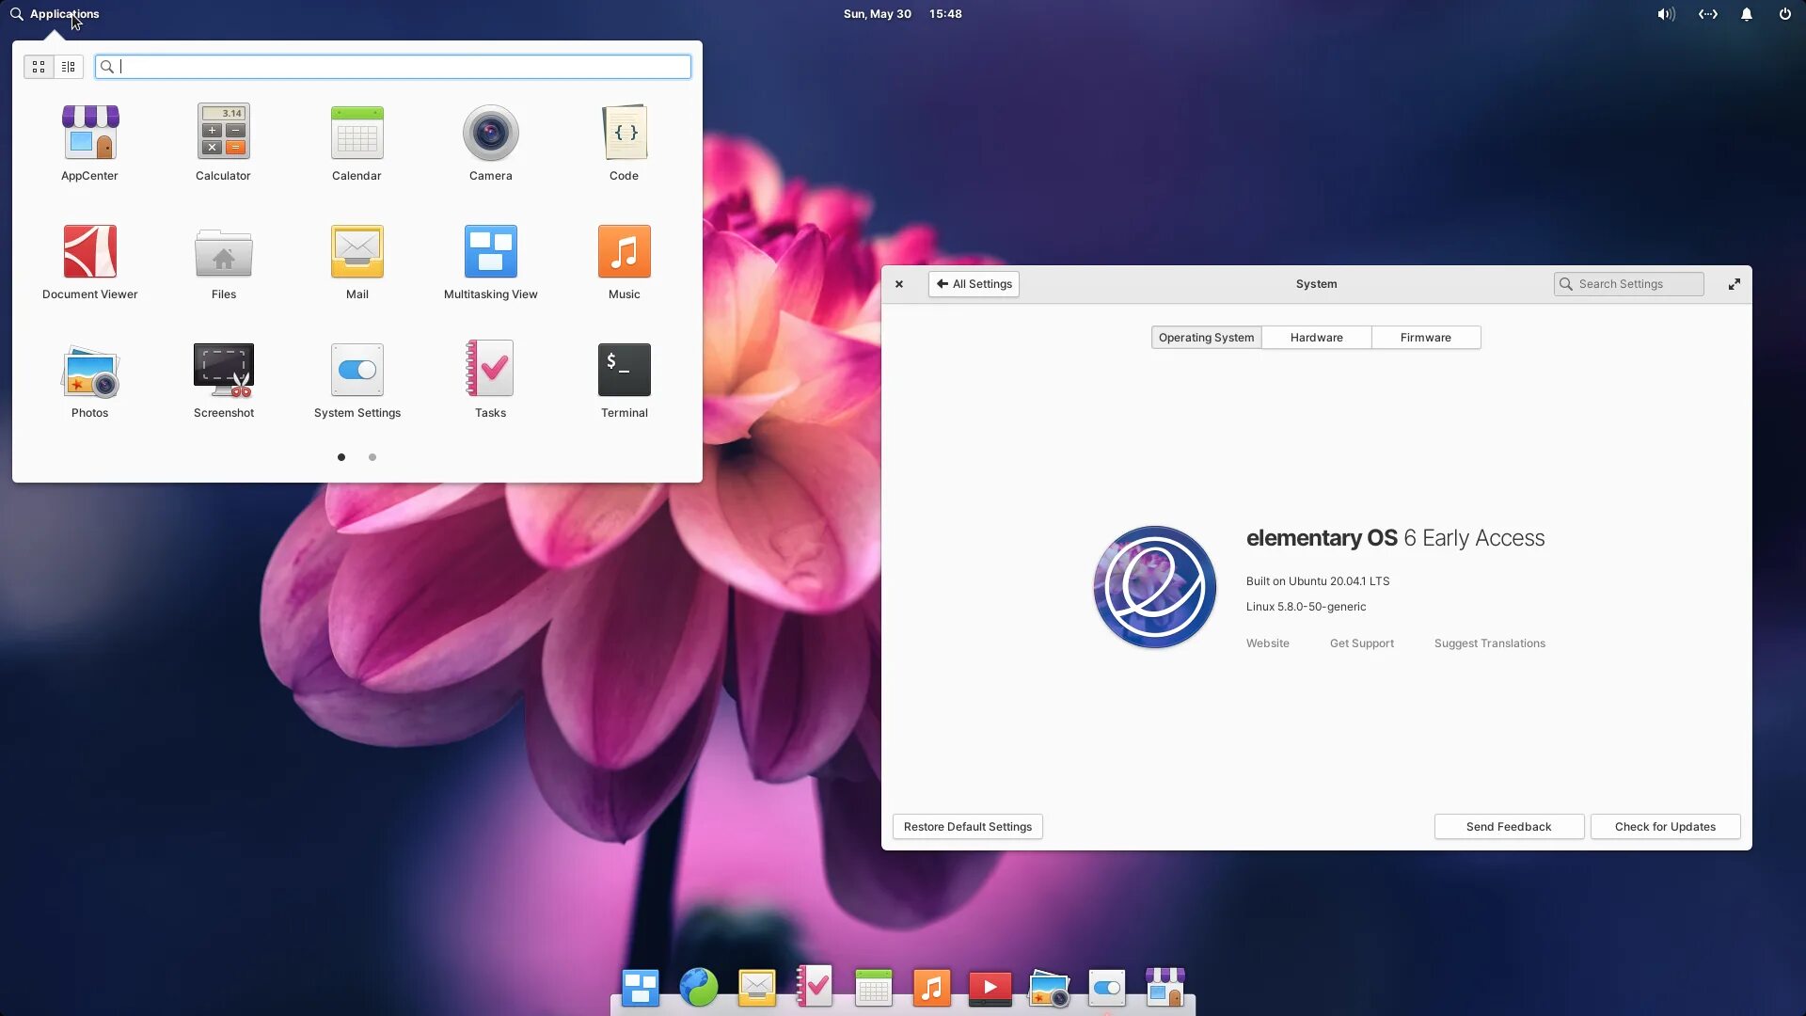Click Check for Updates button
The height and width of the screenshot is (1016, 1806).
point(1665,827)
